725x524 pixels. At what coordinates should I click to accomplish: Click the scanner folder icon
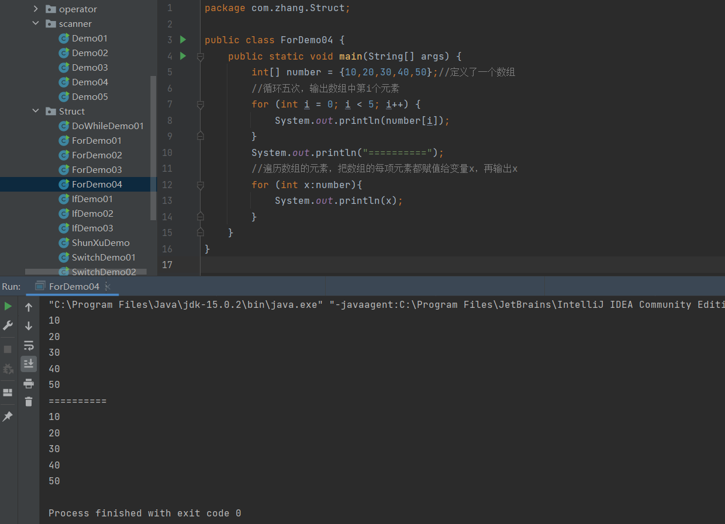click(51, 24)
